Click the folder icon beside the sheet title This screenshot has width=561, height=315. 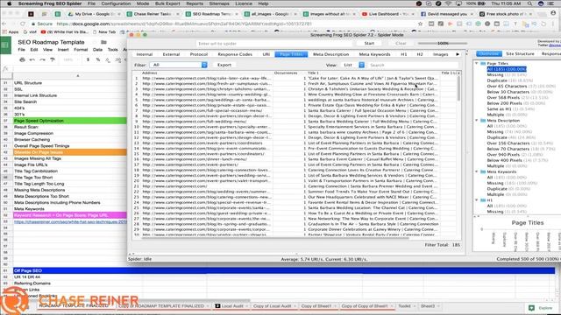(x=103, y=42)
